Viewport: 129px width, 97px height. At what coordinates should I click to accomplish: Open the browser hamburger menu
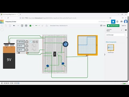(x=126, y=18)
